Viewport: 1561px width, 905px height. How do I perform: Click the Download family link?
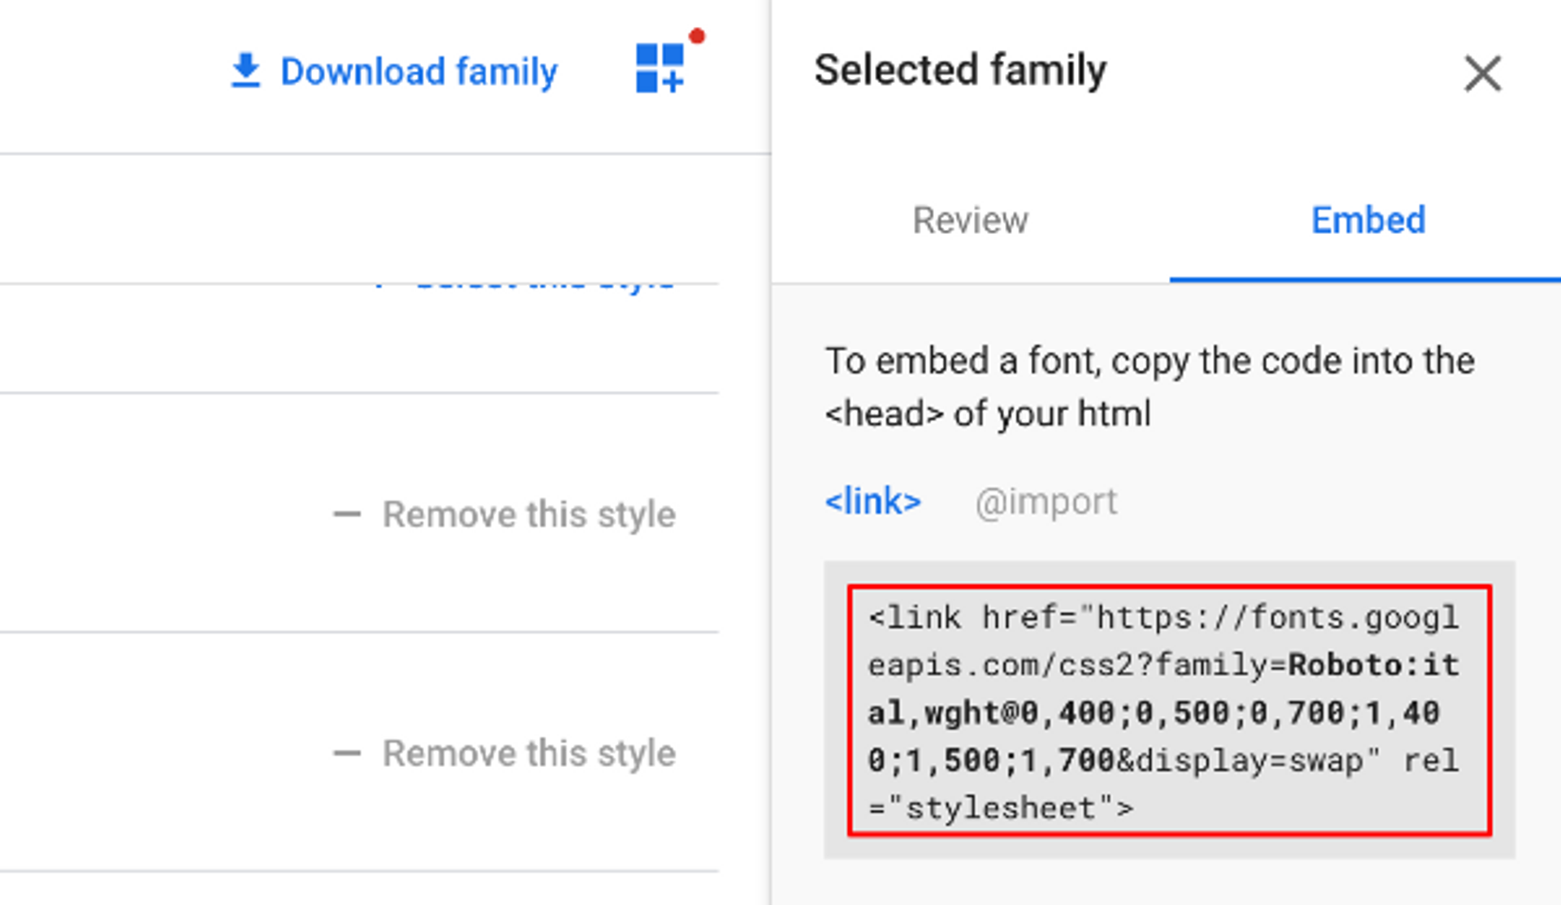click(x=394, y=71)
